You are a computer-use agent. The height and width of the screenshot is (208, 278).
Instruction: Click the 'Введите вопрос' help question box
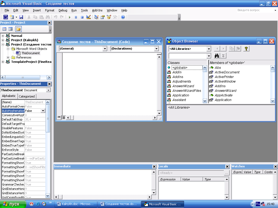pyautogui.click(x=255, y=10)
